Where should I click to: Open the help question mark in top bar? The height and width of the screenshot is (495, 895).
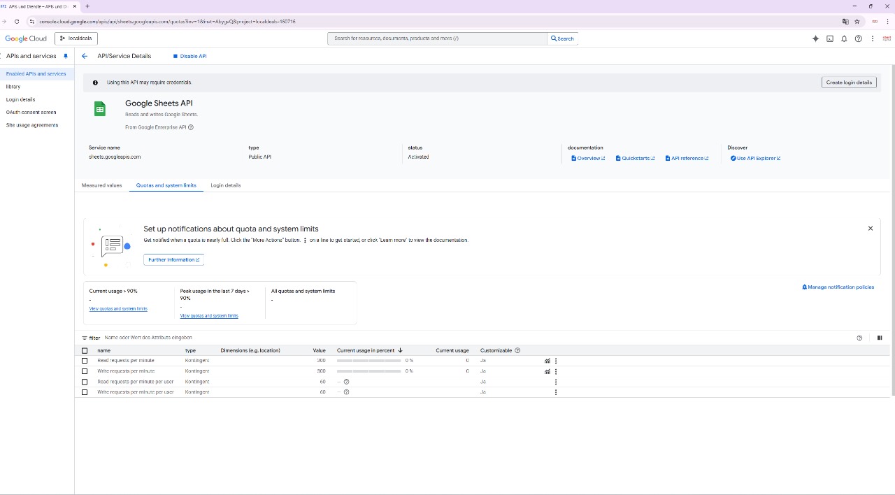pos(859,38)
